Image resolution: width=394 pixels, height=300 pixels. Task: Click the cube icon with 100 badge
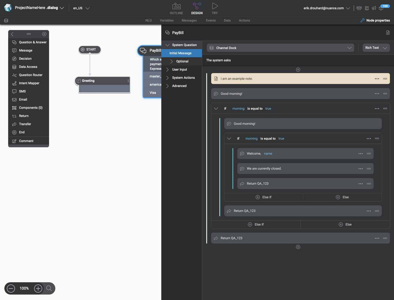[x=383, y=8]
